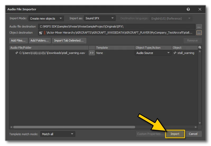Click the list scroll down arrow
Image resolution: width=211 pixels, height=146 pixels.
coord(200,123)
